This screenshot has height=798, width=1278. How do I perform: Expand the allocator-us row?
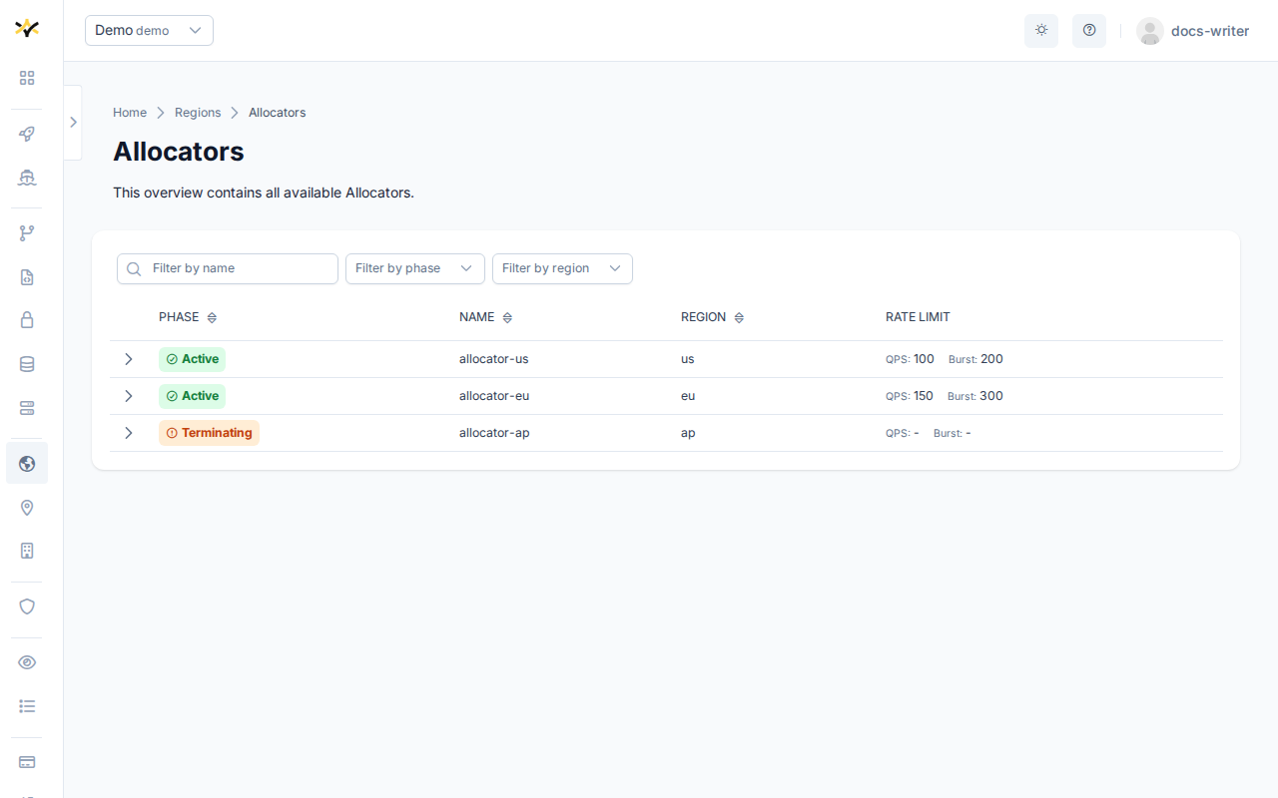[x=128, y=359]
